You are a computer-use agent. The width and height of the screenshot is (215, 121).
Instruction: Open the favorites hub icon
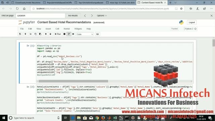pos(191,9)
